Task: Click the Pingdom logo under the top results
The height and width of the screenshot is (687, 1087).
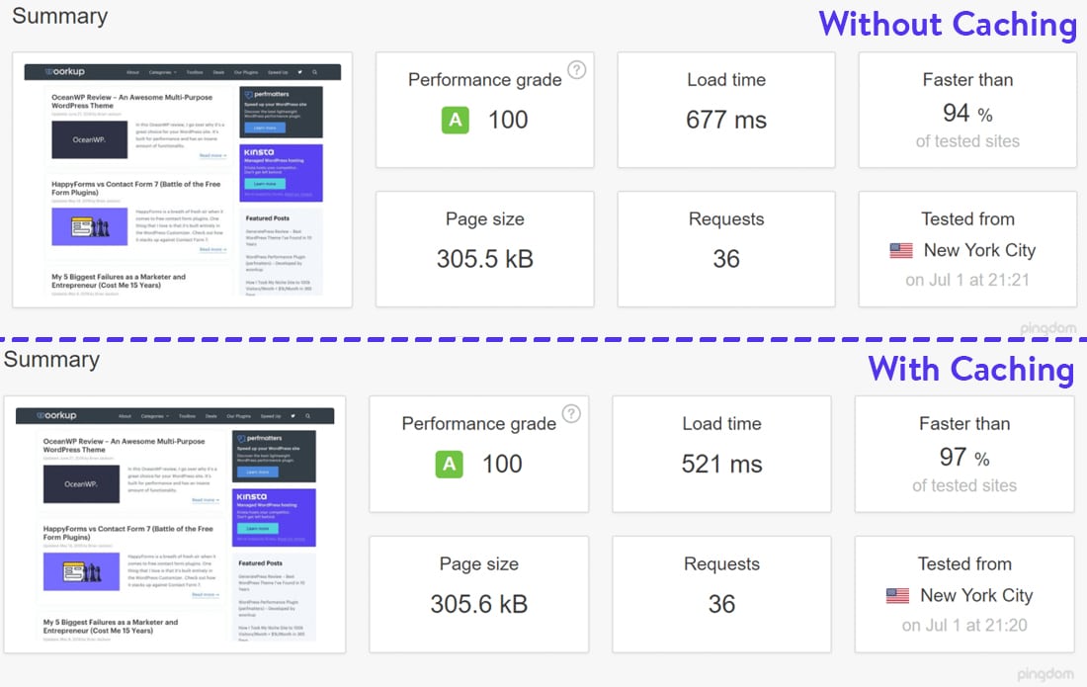Action: pyautogui.click(x=1047, y=328)
